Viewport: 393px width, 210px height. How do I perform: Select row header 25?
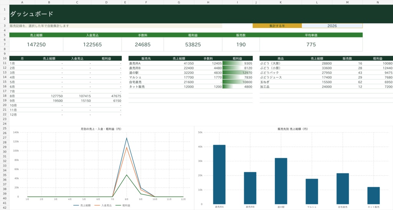5,129
